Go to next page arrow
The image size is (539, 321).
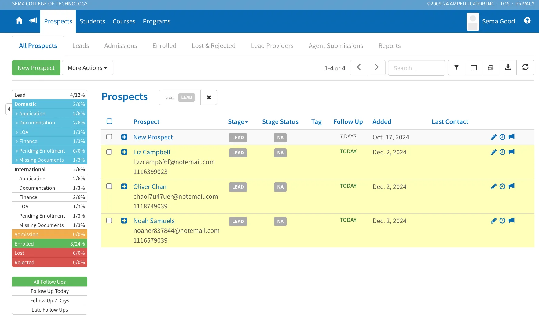[x=377, y=67]
